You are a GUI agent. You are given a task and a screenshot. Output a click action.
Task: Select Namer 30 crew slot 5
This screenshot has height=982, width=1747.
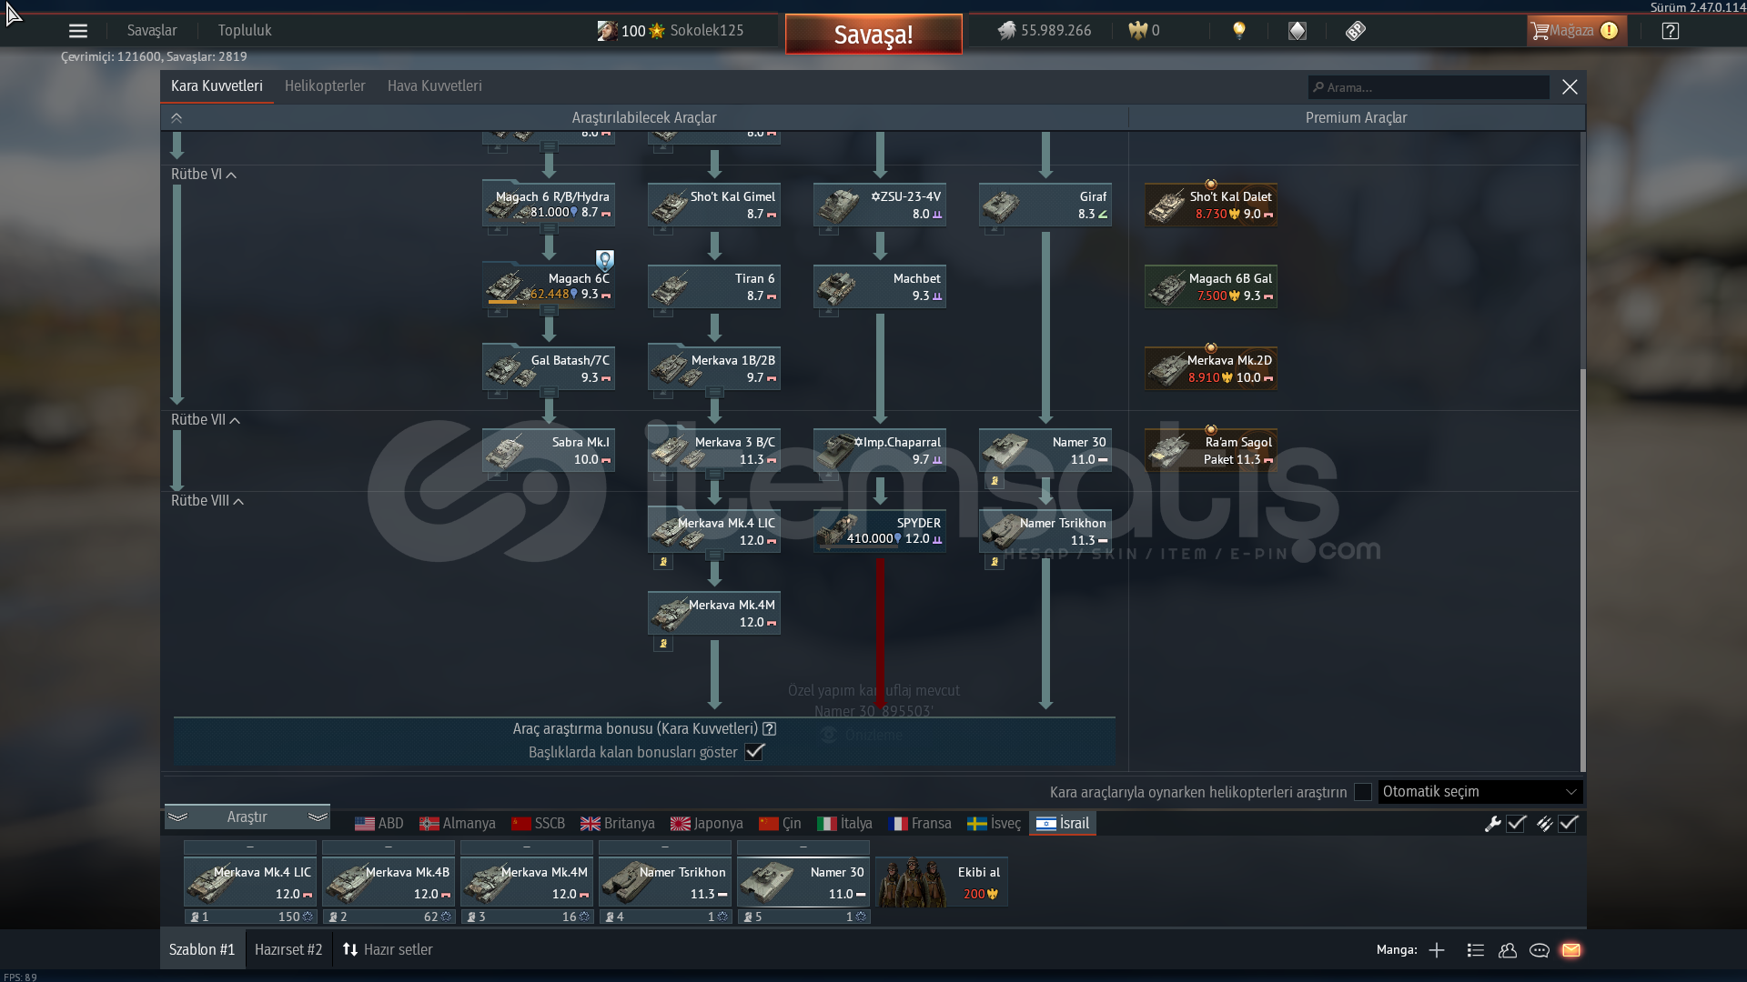click(x=803, y=882)
